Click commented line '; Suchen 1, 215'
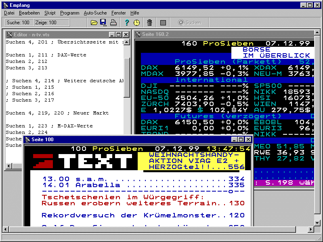Image resolution: width=323 pixels, height=242 pixels. tap(29, 87)
